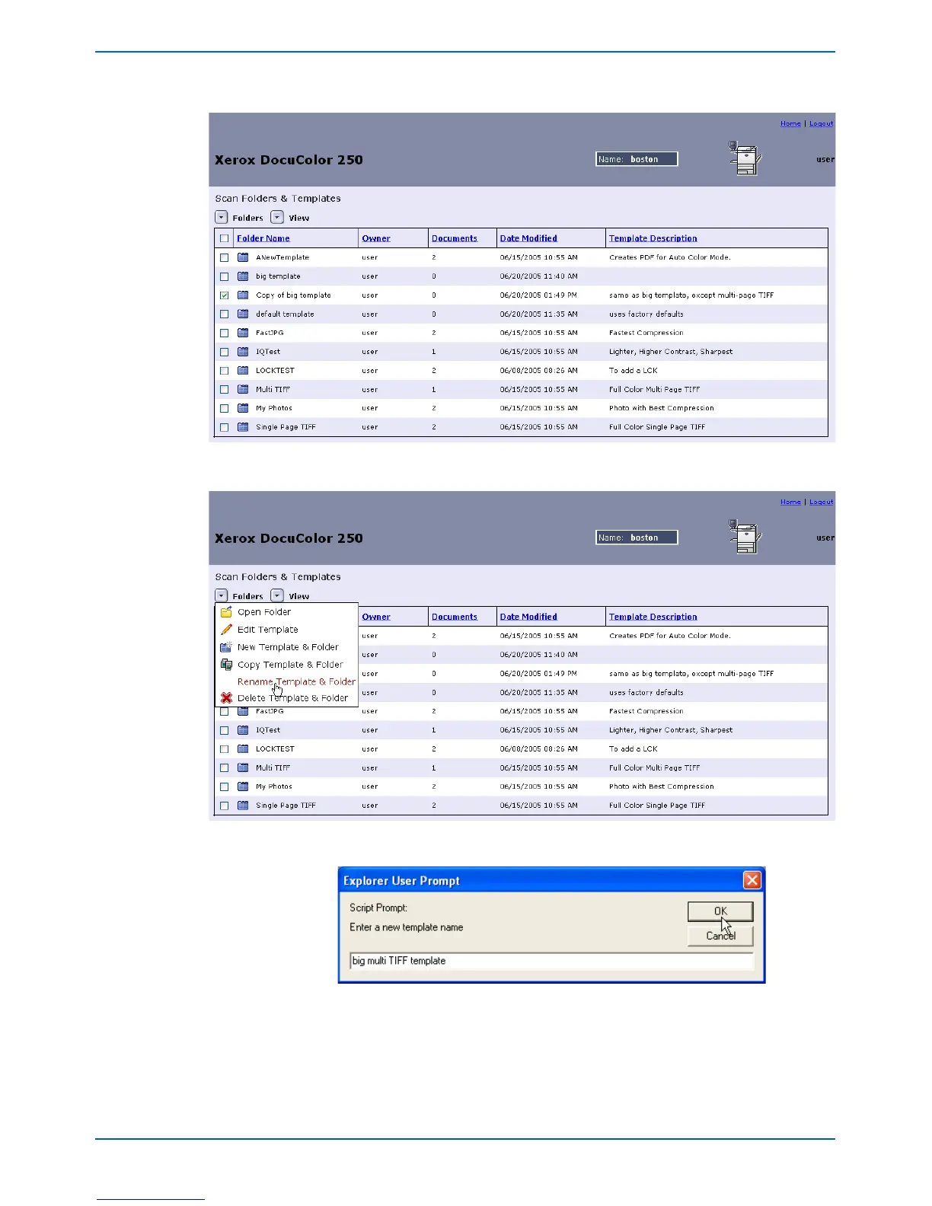Click the copy icon beside Copy Template & Folder

[226, 665]
